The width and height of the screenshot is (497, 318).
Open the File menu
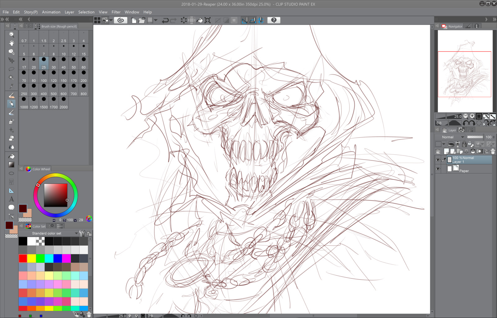6,12
